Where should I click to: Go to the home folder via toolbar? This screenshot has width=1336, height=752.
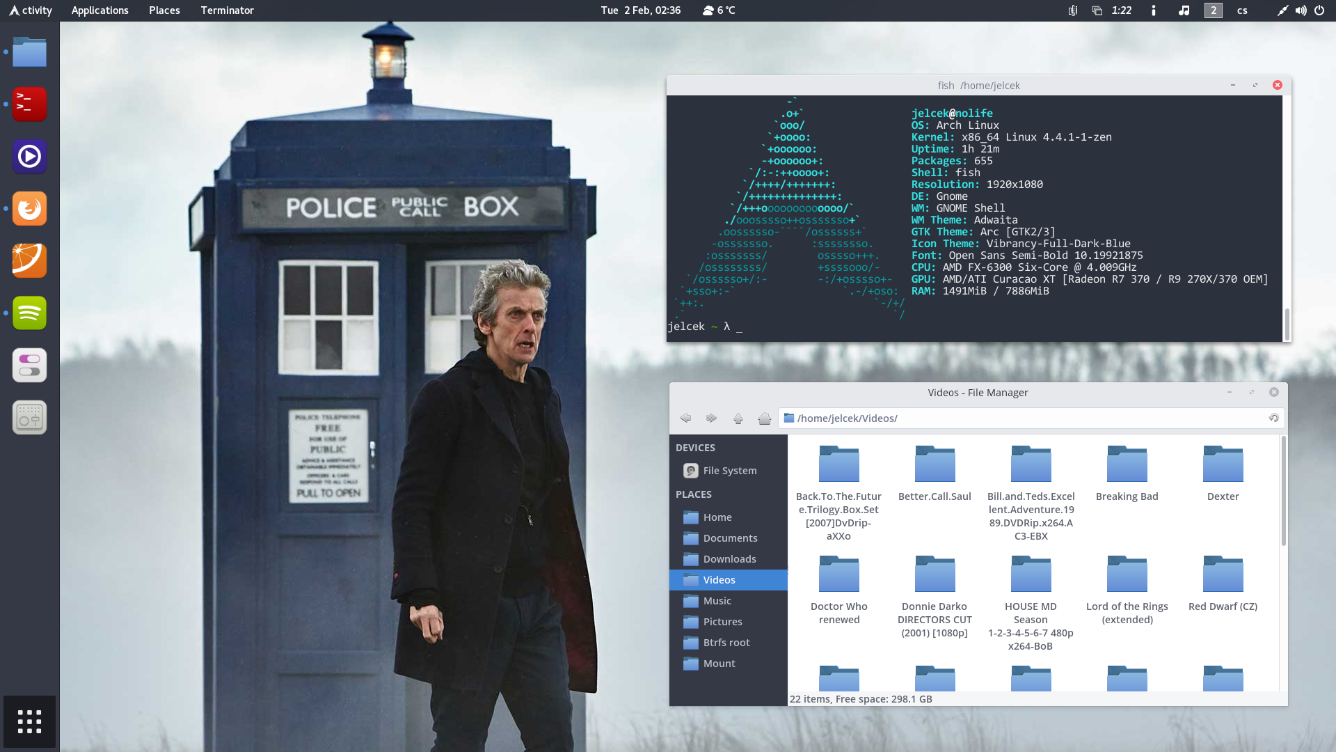[764, 418]
